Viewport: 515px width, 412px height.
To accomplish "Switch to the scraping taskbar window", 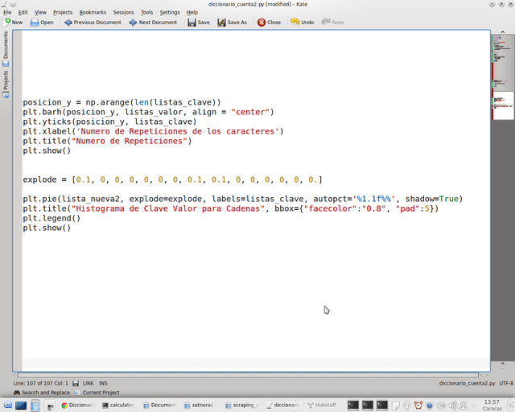I will pos(242,405).
